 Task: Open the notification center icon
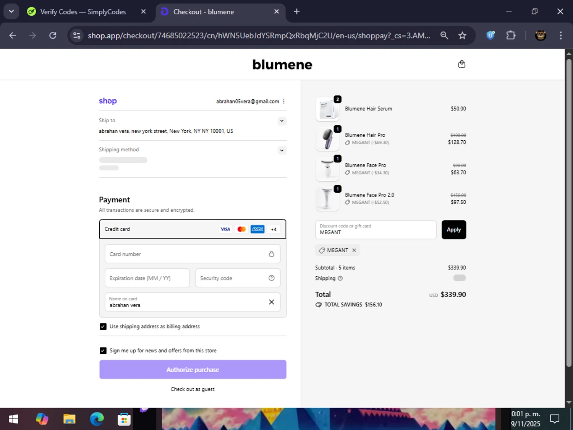(554, 419)
